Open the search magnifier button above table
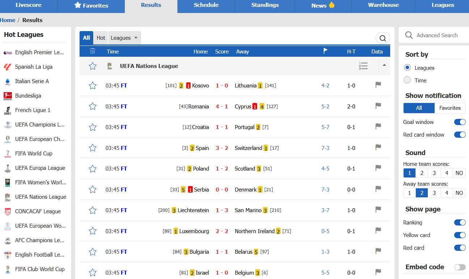This screenshot has width=469, height=279. pos(383,38)
